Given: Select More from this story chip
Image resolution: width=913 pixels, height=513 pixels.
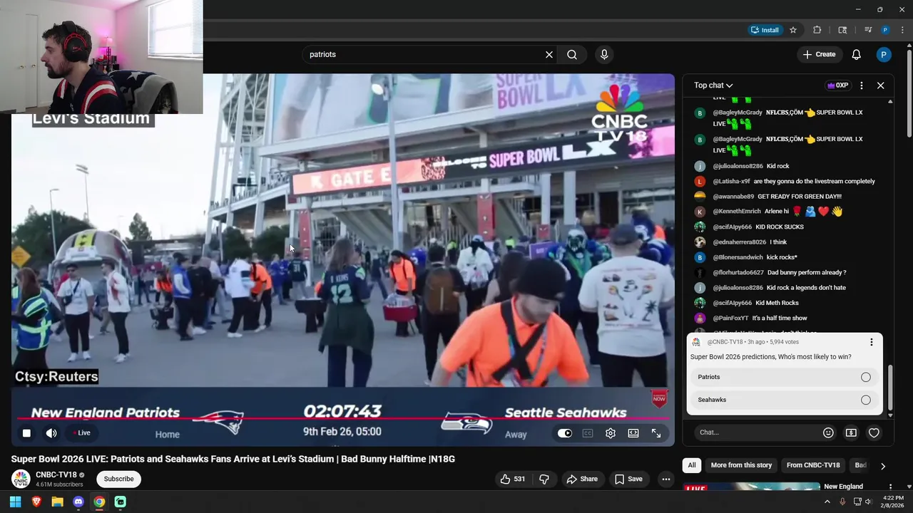Looking at the screenshot, I should (x=741, y=465).
